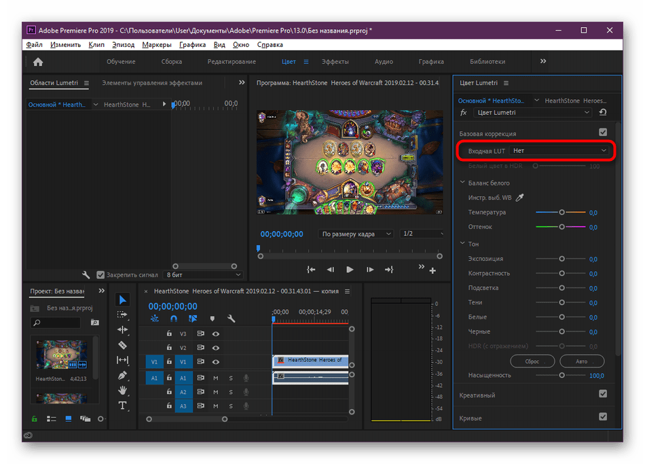Open the Эпизод menu

pyautogui.click(x=124, y=45)
